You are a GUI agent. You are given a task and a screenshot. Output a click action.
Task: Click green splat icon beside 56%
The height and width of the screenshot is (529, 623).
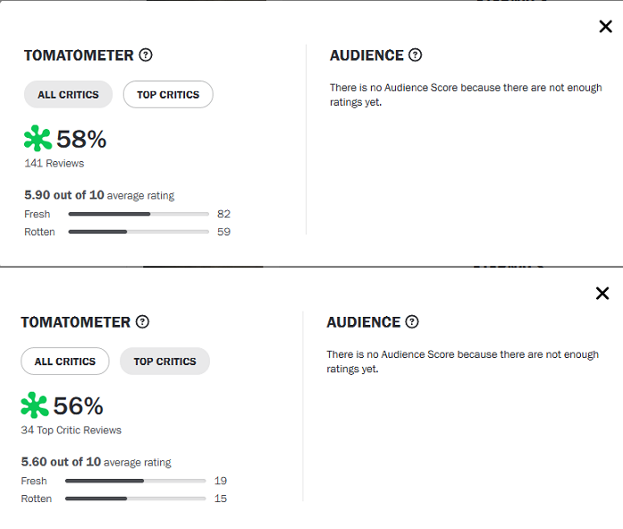pyautogui.click(x=35, y=405)
